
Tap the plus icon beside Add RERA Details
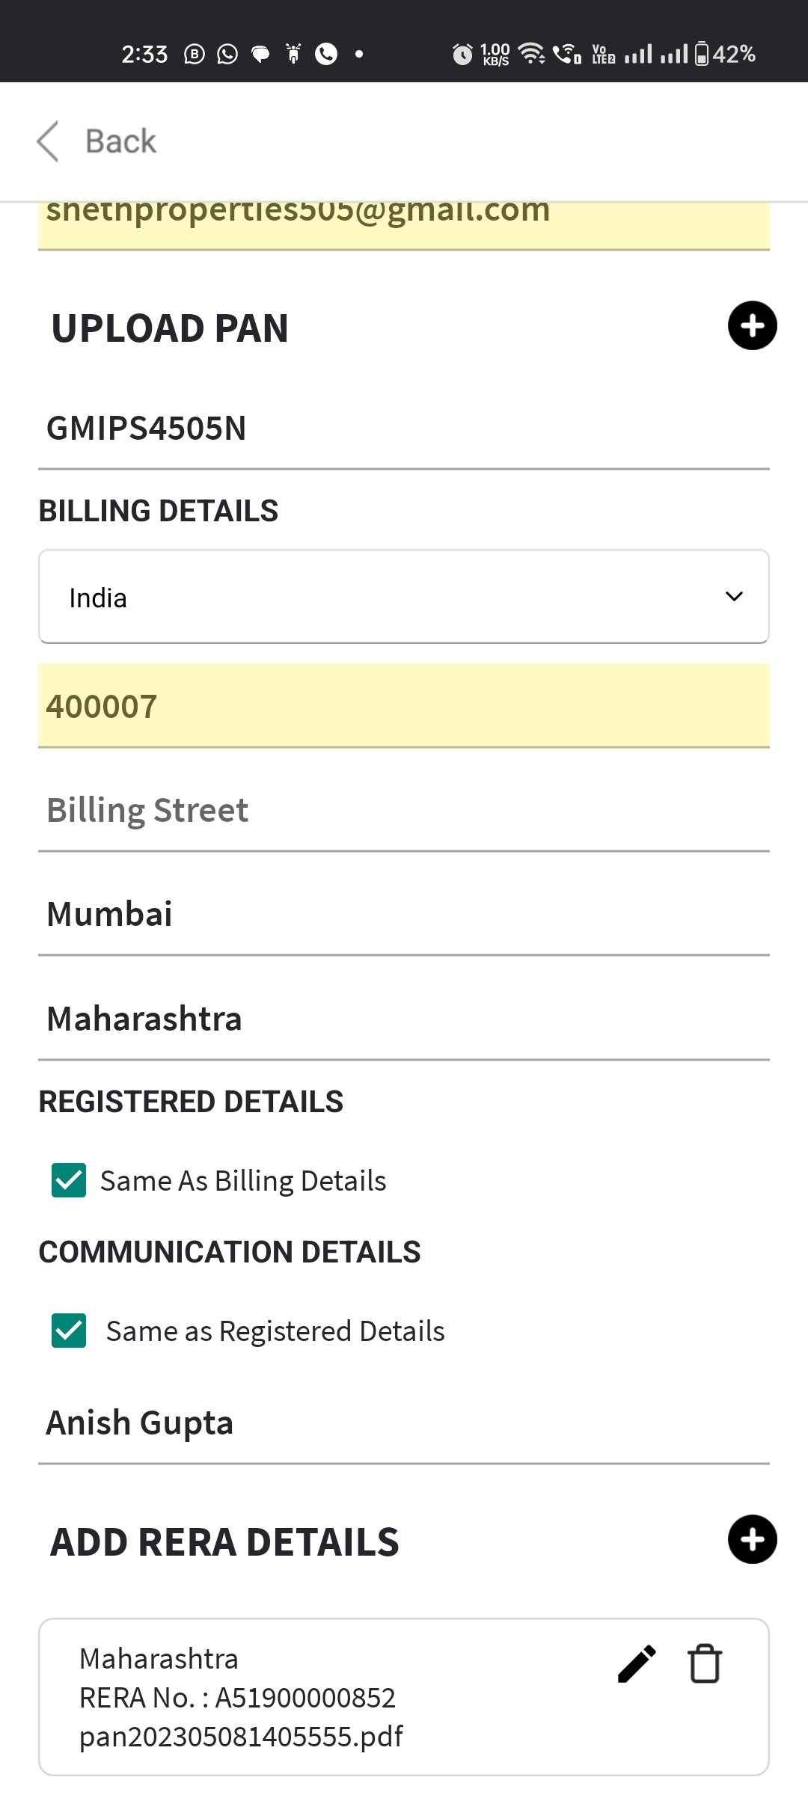coord(752,1539)
